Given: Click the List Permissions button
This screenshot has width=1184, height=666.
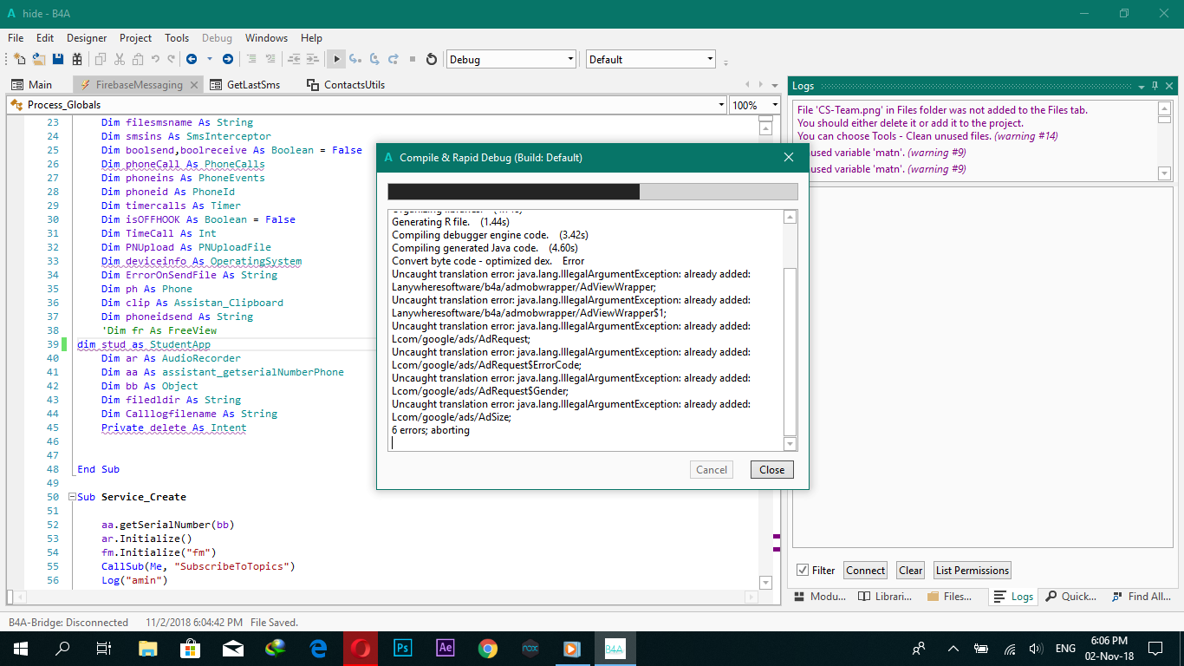Looking at the screenshot, I should click(972, 570).
